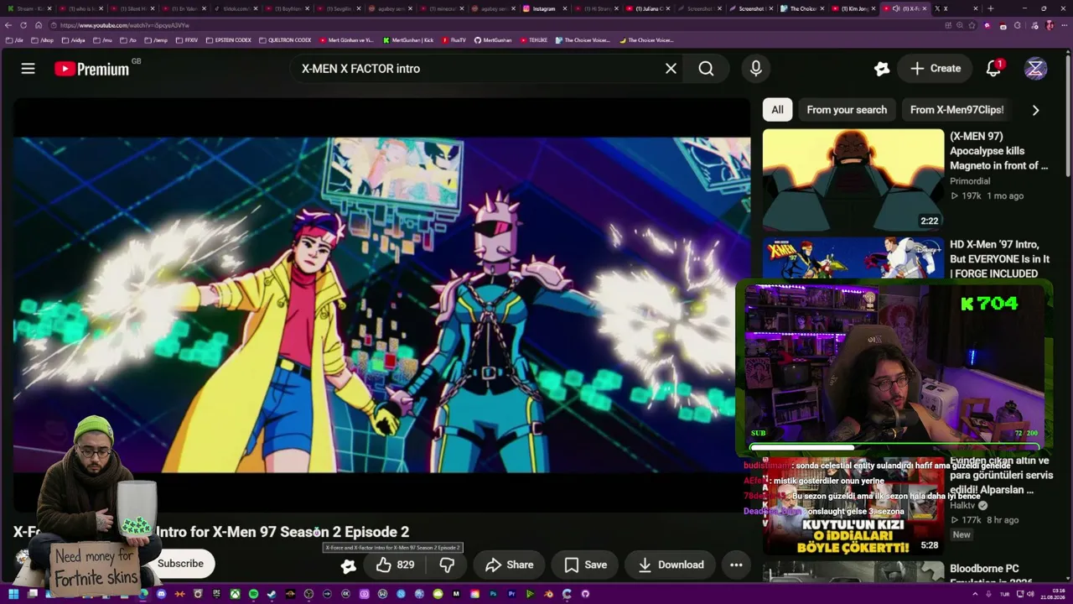Screen dimensions: 1073x604
Task: Switch TUR keyboard language in tray
Action: (1004, 594)
